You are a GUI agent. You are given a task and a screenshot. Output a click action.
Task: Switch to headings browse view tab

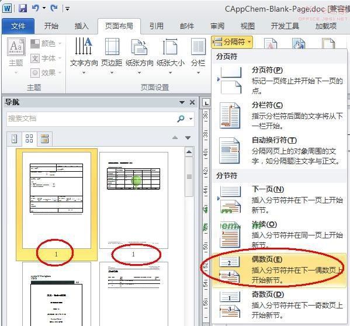point(14,139)
